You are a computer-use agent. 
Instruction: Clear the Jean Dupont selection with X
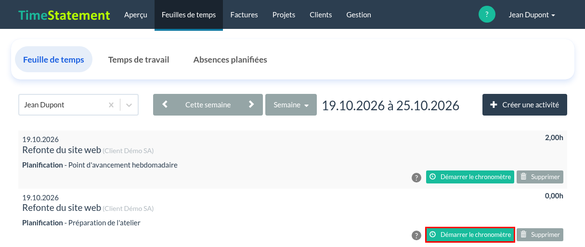pos(111,105)
